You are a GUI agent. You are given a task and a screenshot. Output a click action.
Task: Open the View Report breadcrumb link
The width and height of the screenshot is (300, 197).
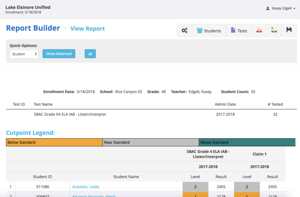(87, 29)
